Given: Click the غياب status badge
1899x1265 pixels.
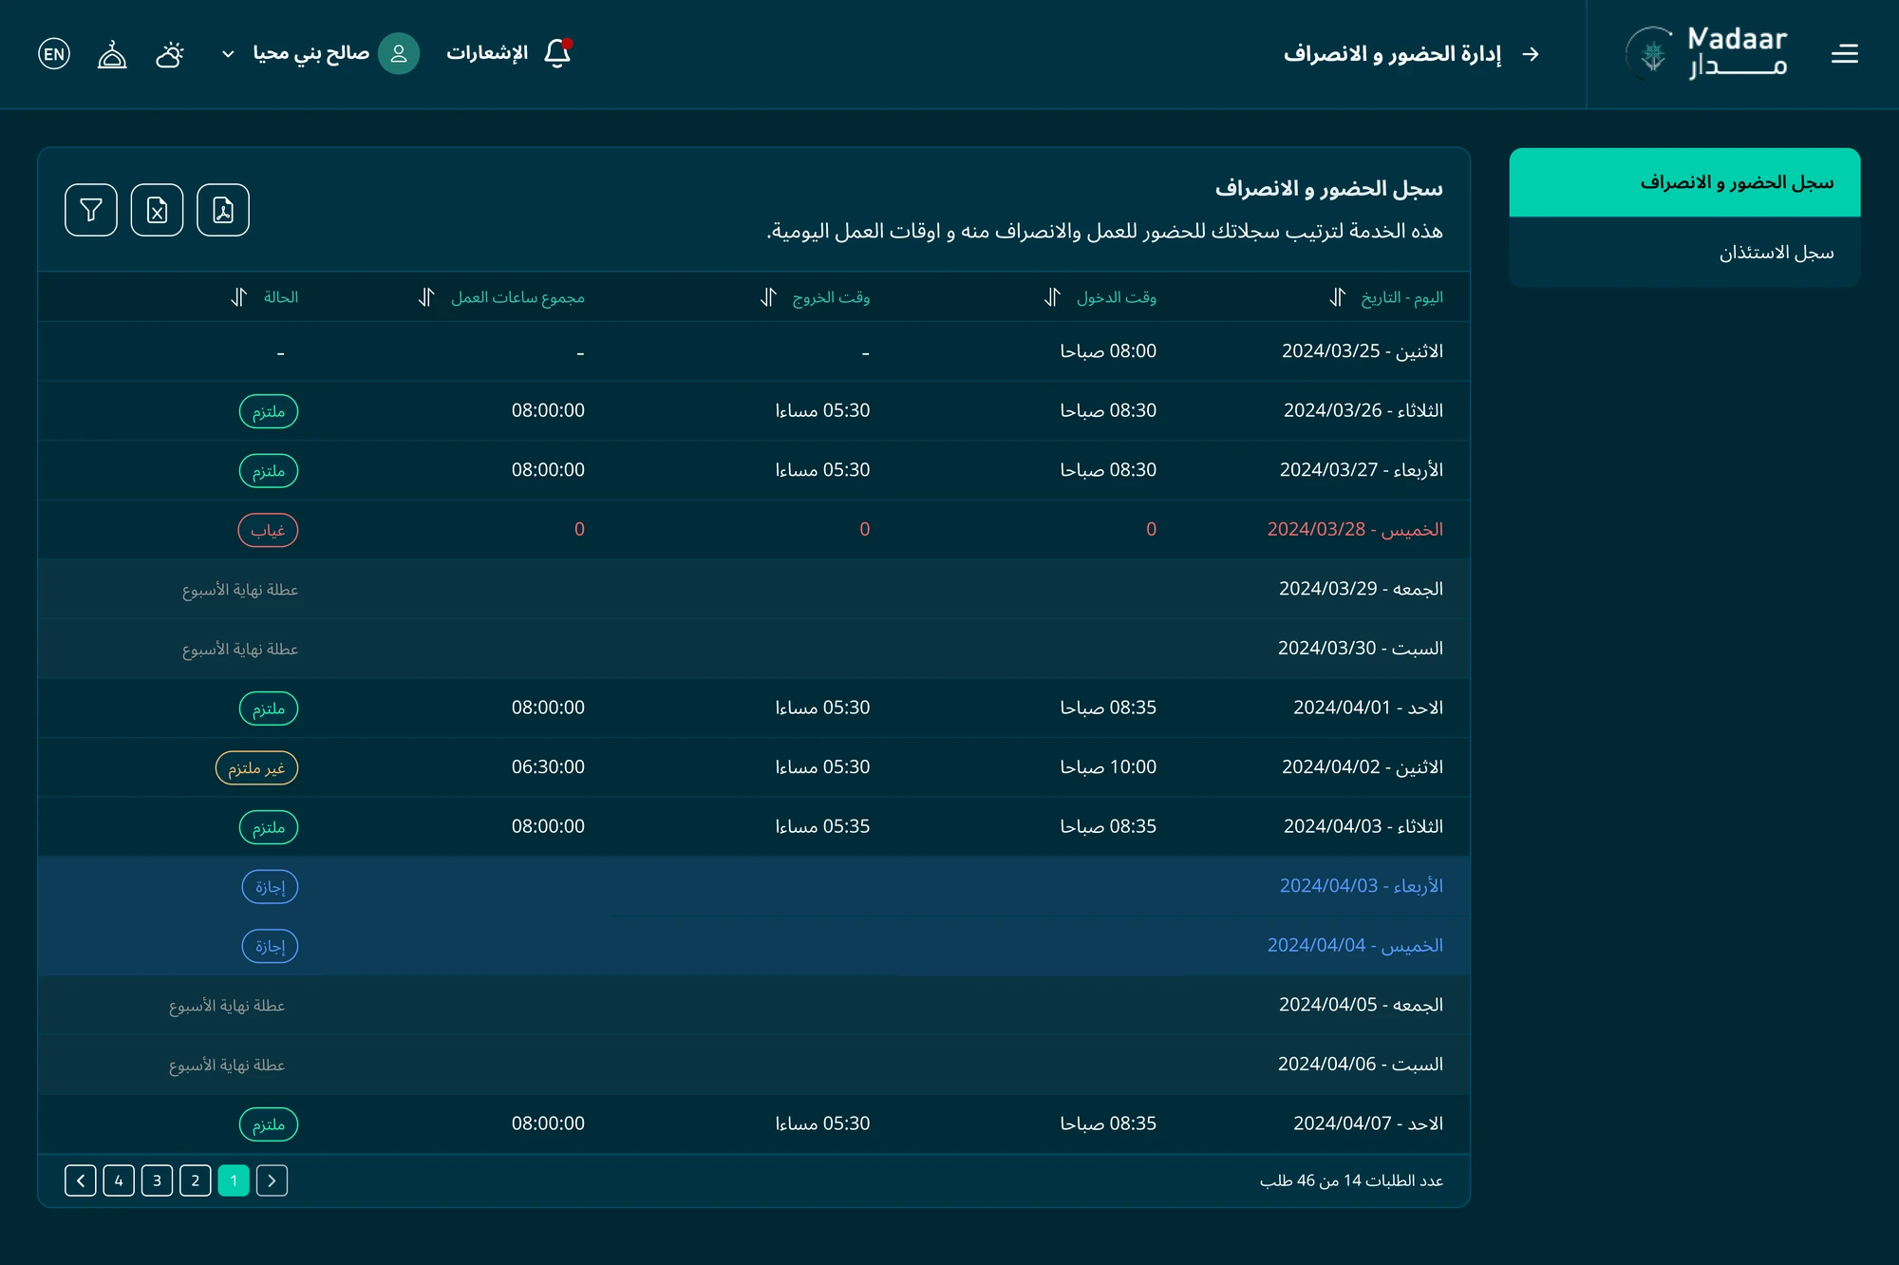Looking at the screenshot, I should (x=268, y=530).
